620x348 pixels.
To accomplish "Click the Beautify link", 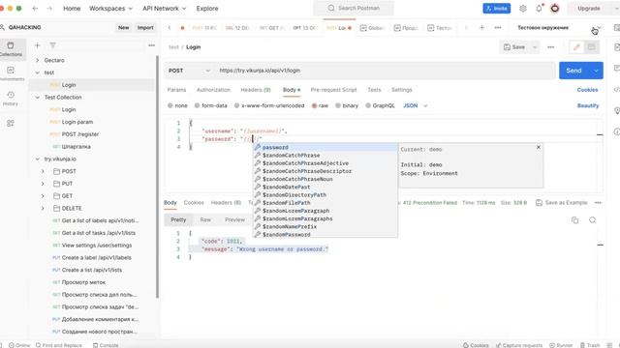I will pyautogui.click(x=588, y=105).
